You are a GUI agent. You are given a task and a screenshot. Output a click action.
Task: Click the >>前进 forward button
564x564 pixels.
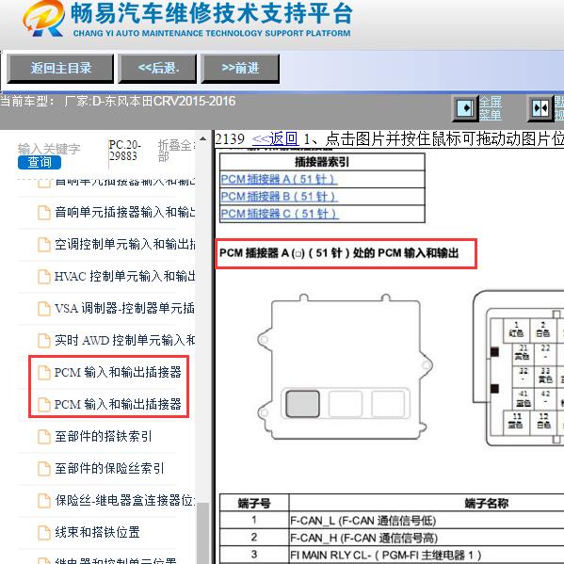(x=240, y=69)
